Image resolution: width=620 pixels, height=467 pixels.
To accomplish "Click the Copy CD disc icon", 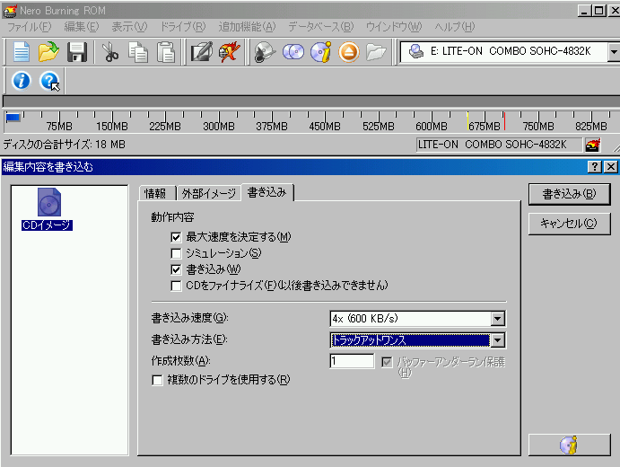I will point(293,52).
